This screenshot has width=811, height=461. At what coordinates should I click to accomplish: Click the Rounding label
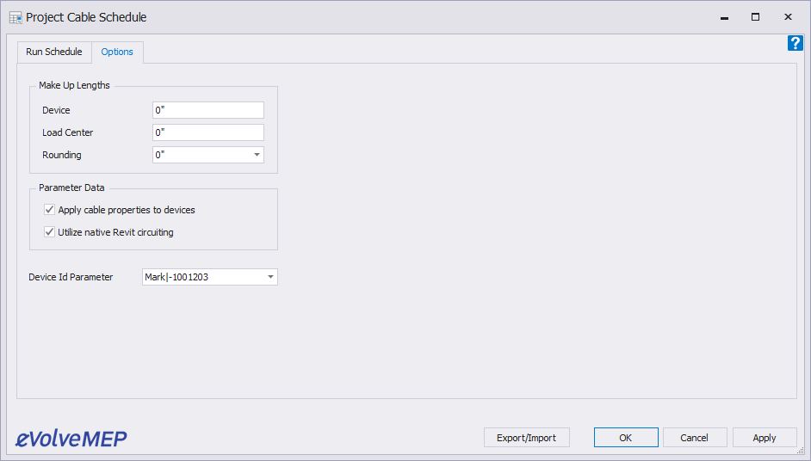point(62,155)
